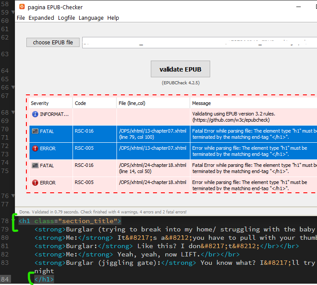Open the Logfile menu
Viewport: 317px width, 285px height.
66,18
